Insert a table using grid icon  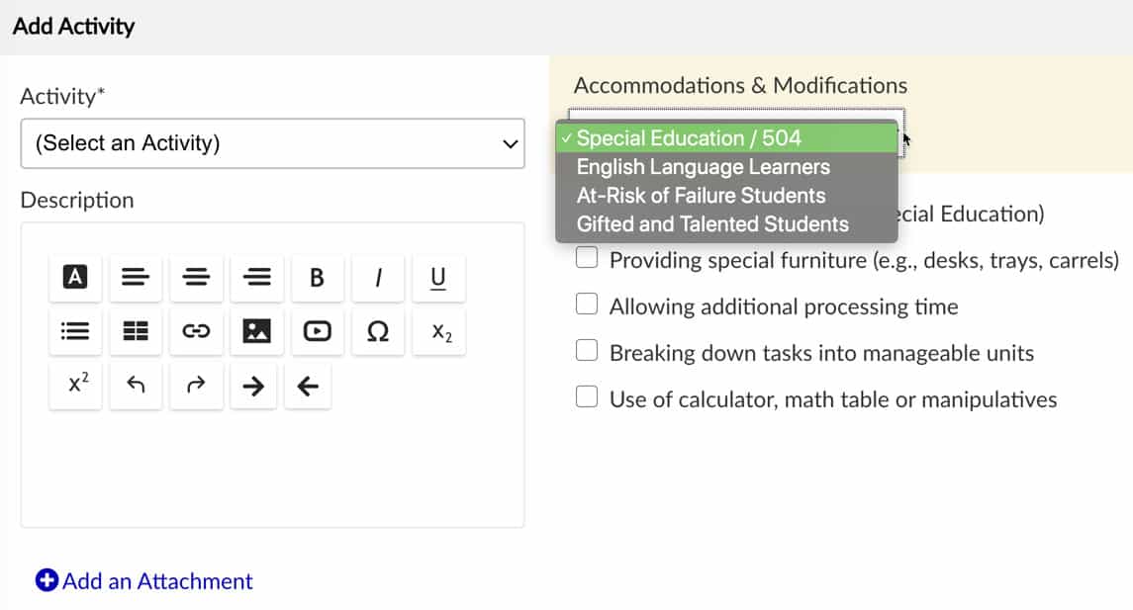click(136, 332)
